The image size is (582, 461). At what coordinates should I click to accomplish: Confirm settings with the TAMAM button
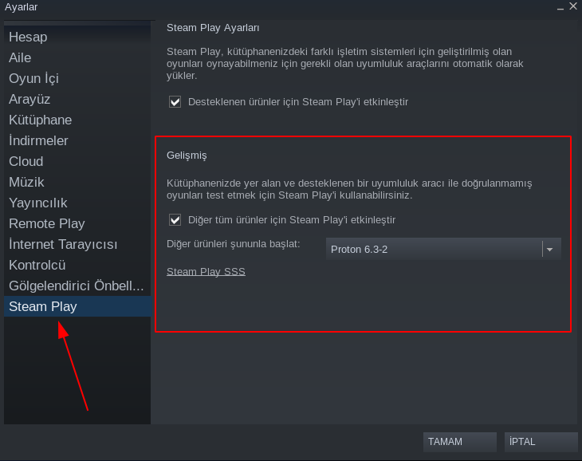click(x=459, y=442)
